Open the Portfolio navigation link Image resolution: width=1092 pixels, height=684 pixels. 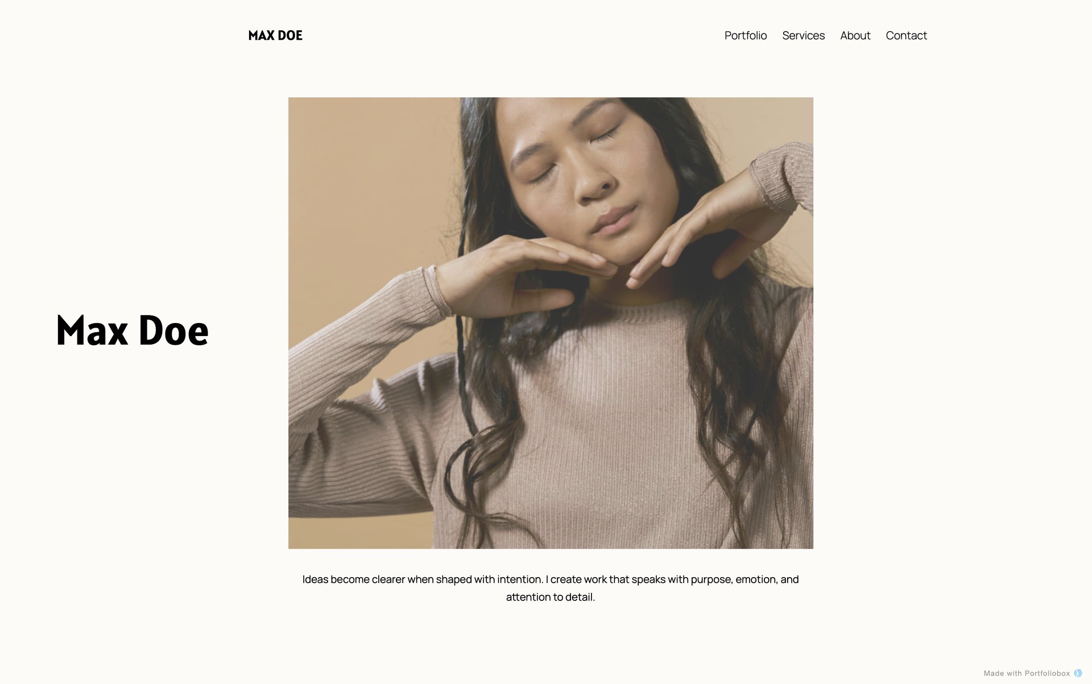click(745, 35)
